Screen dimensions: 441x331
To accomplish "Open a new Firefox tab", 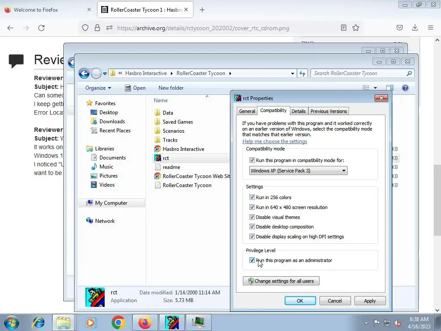I will point(202,10).
